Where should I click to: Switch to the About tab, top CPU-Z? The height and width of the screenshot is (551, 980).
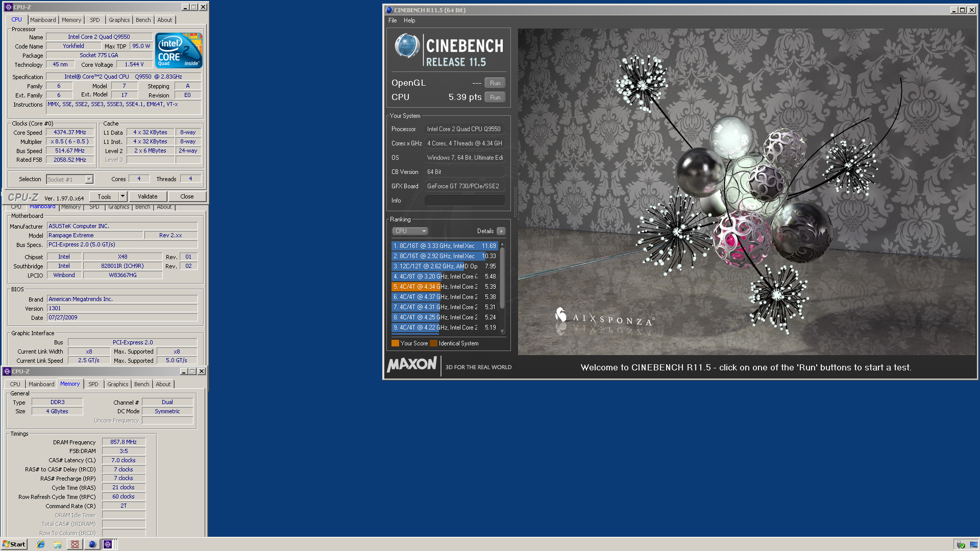(x=165, y=20)
